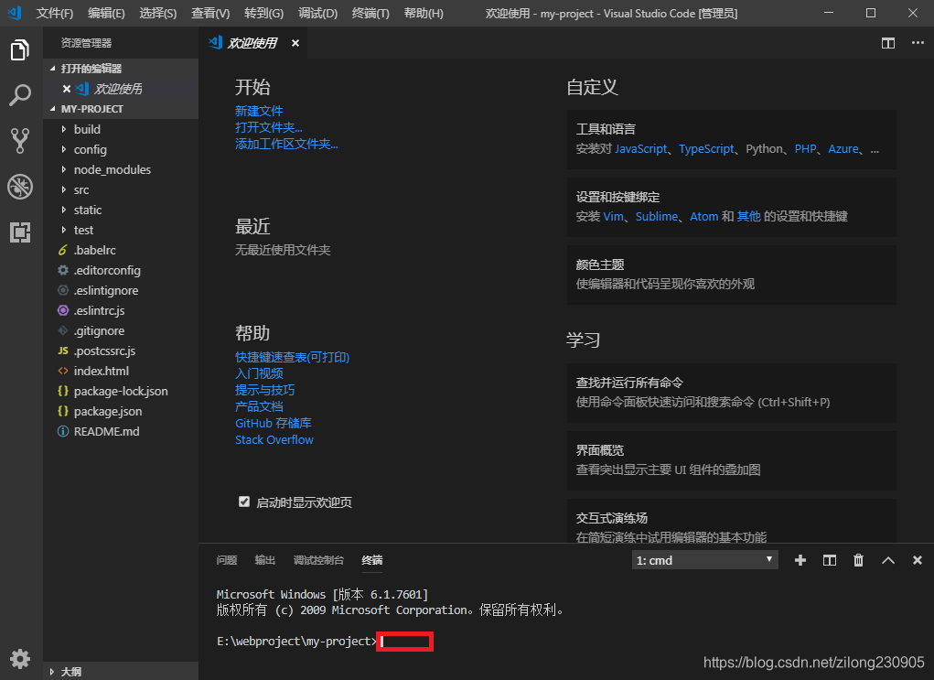934x680 pixels.
Task: Open the Search view in the activity bar
Action: 20,95
